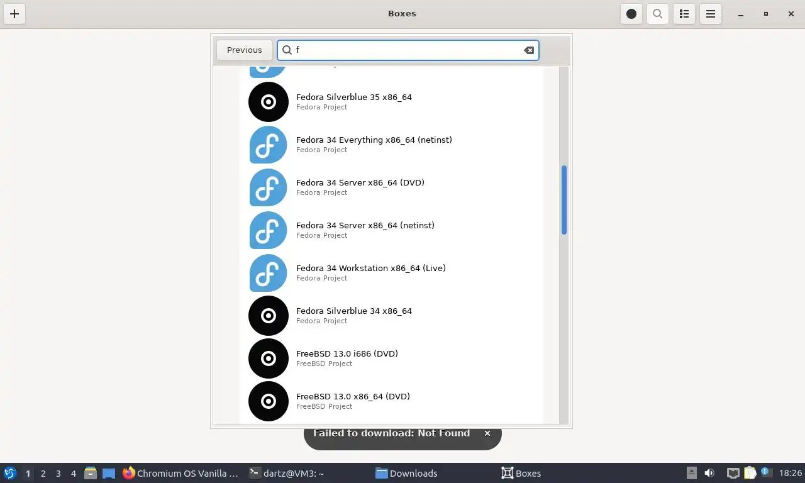
Task: Choose the FreeBSD 13.0 x86_64 (DVD) disc icon
Action: tap(269, 401)
